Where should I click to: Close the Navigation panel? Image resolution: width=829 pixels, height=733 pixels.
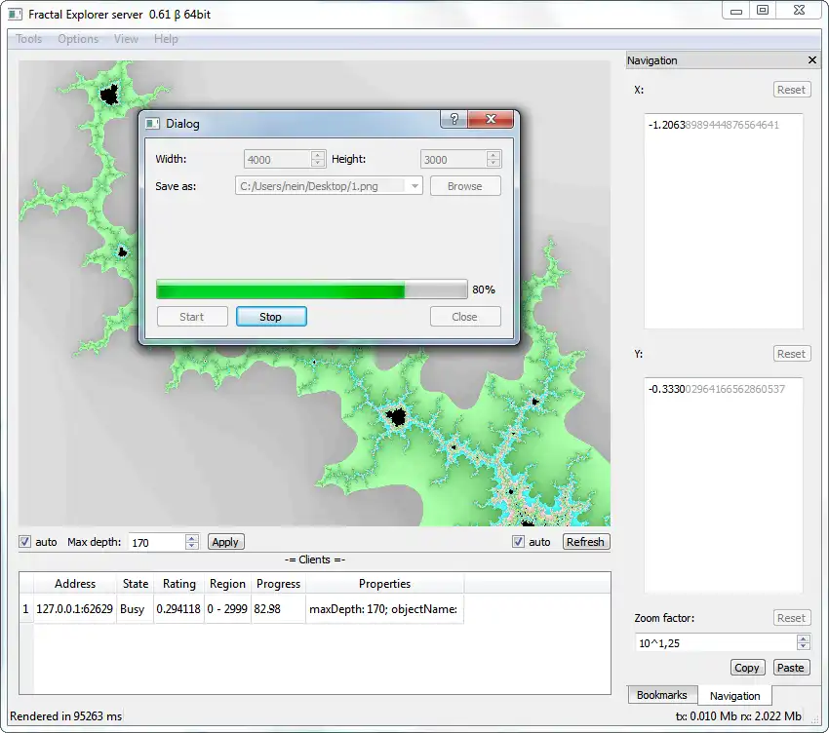tap(812, 60)
